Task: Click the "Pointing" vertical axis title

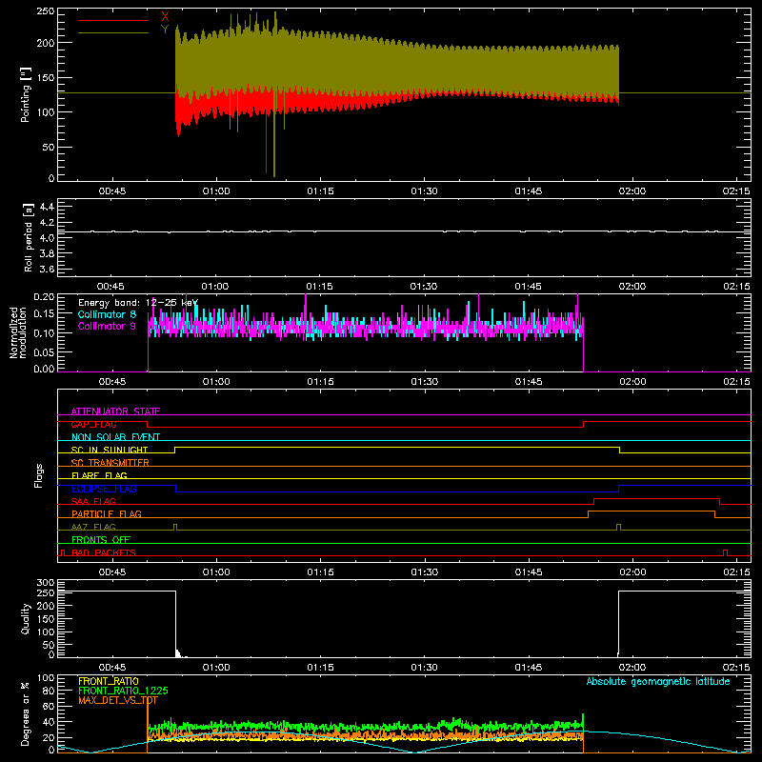Action: [26, 94]
